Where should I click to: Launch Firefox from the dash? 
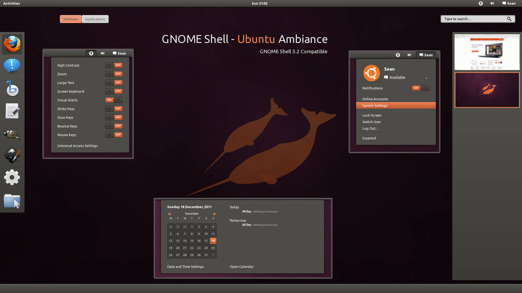click(12, 44)
